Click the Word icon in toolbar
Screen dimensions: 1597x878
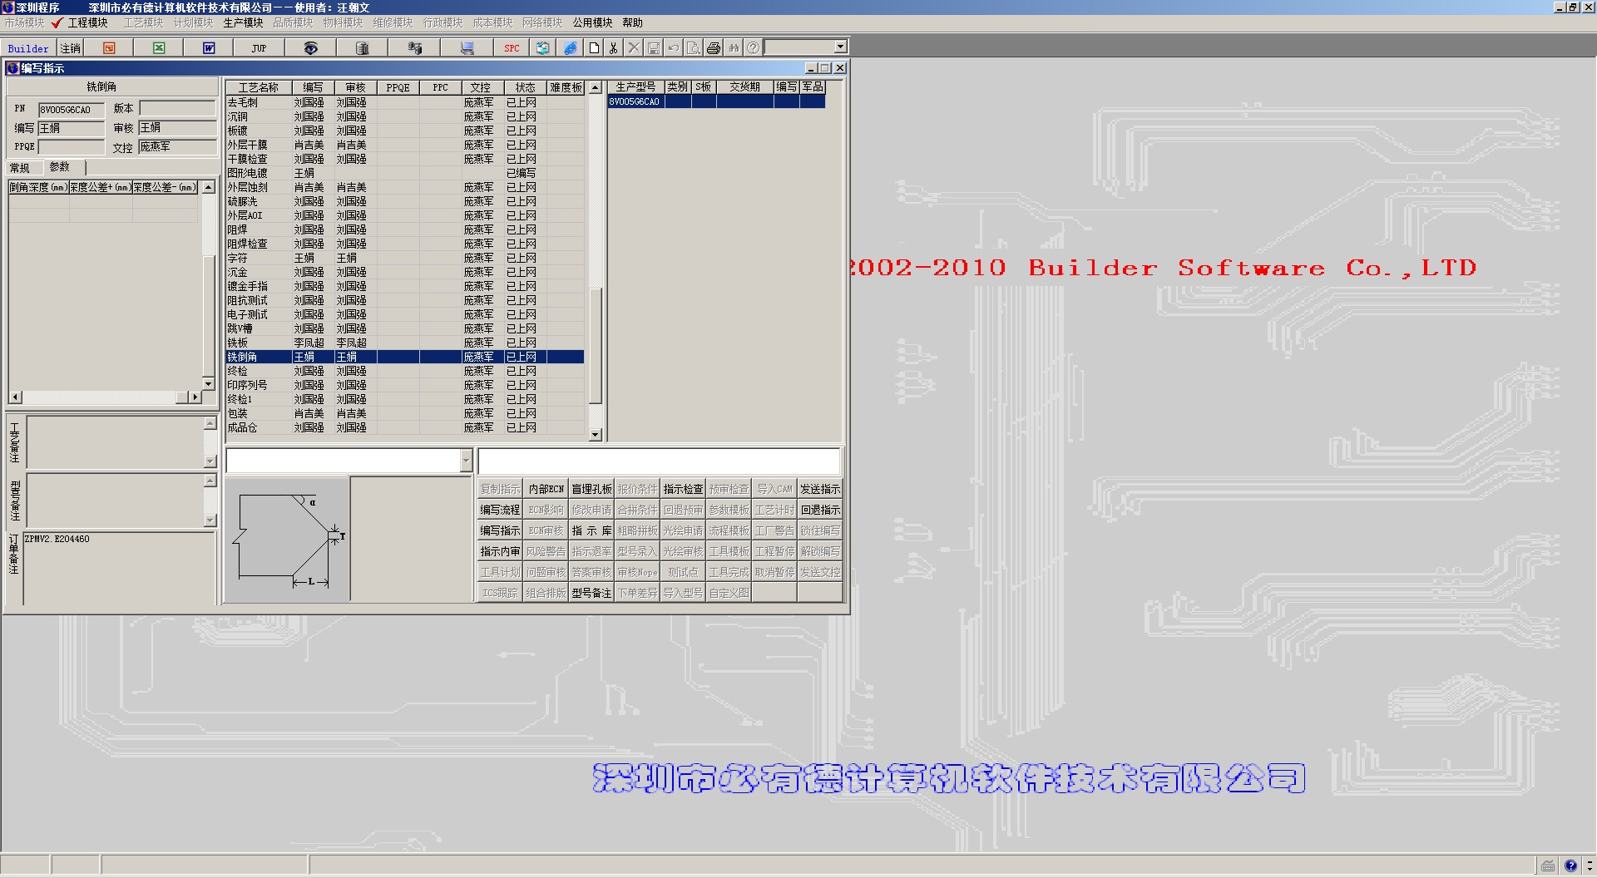209,48
